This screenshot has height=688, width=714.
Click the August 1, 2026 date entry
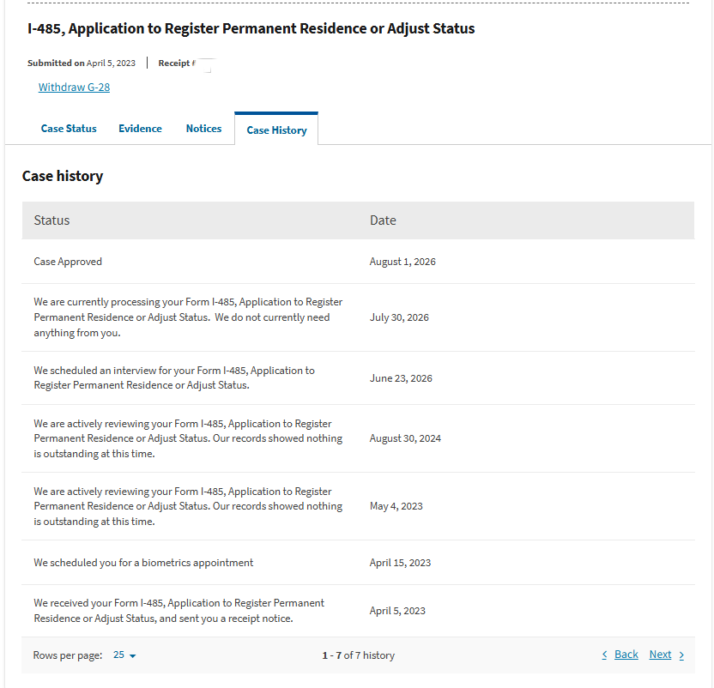tap(402, 262)
